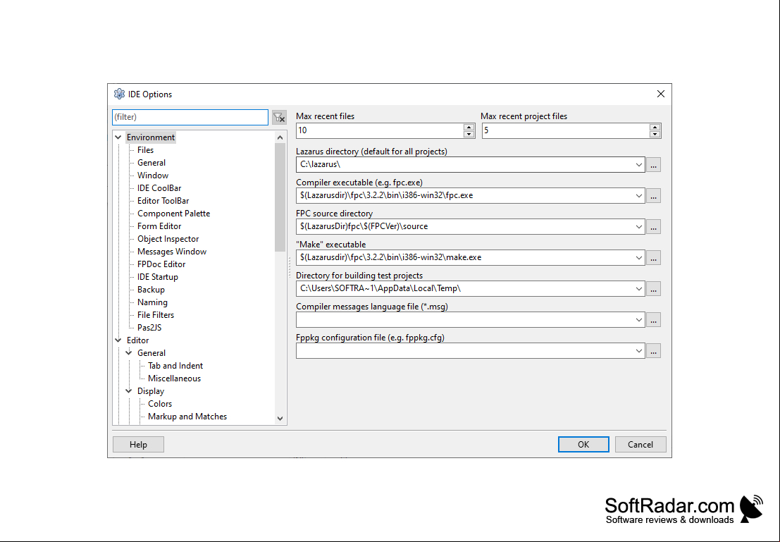Open IDE Startup options
The width and height of the screenshot is (780, 542).
pos(158,277)
